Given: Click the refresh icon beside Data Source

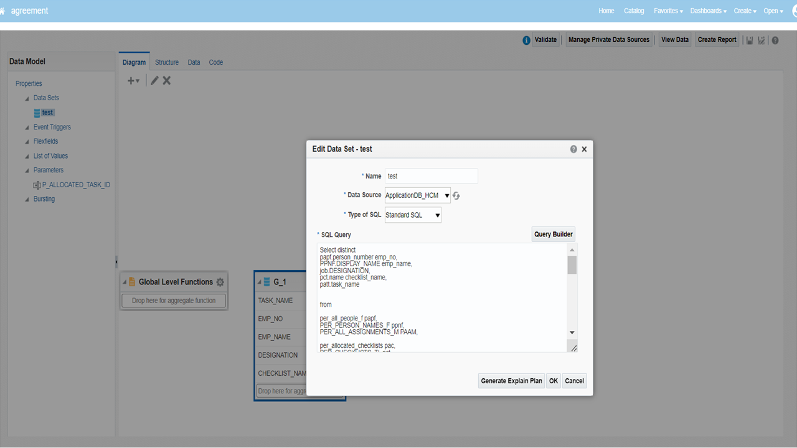Looking at the screenshot, I should (456, 195).
